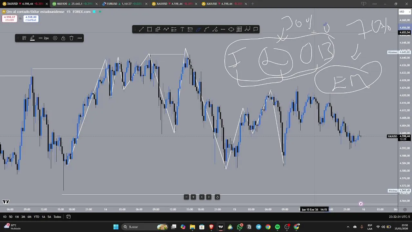Select the Ellipse drawing tool
412x232 pixels.
coord(231,29)
